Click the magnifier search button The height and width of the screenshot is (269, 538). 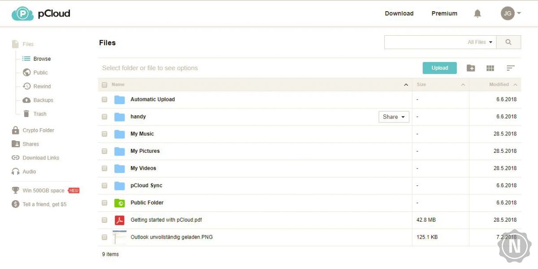[x=508, y=42]
